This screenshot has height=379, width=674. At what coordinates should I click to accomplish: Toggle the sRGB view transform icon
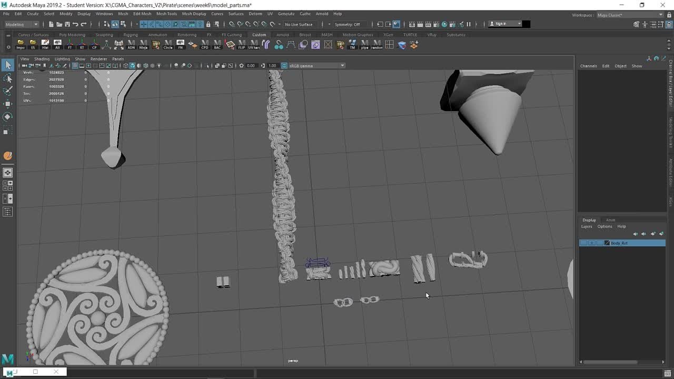click(284, 66)
